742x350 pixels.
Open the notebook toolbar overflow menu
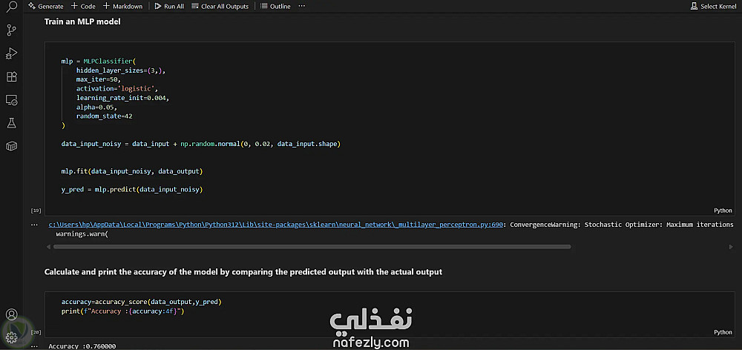point(301,6)
